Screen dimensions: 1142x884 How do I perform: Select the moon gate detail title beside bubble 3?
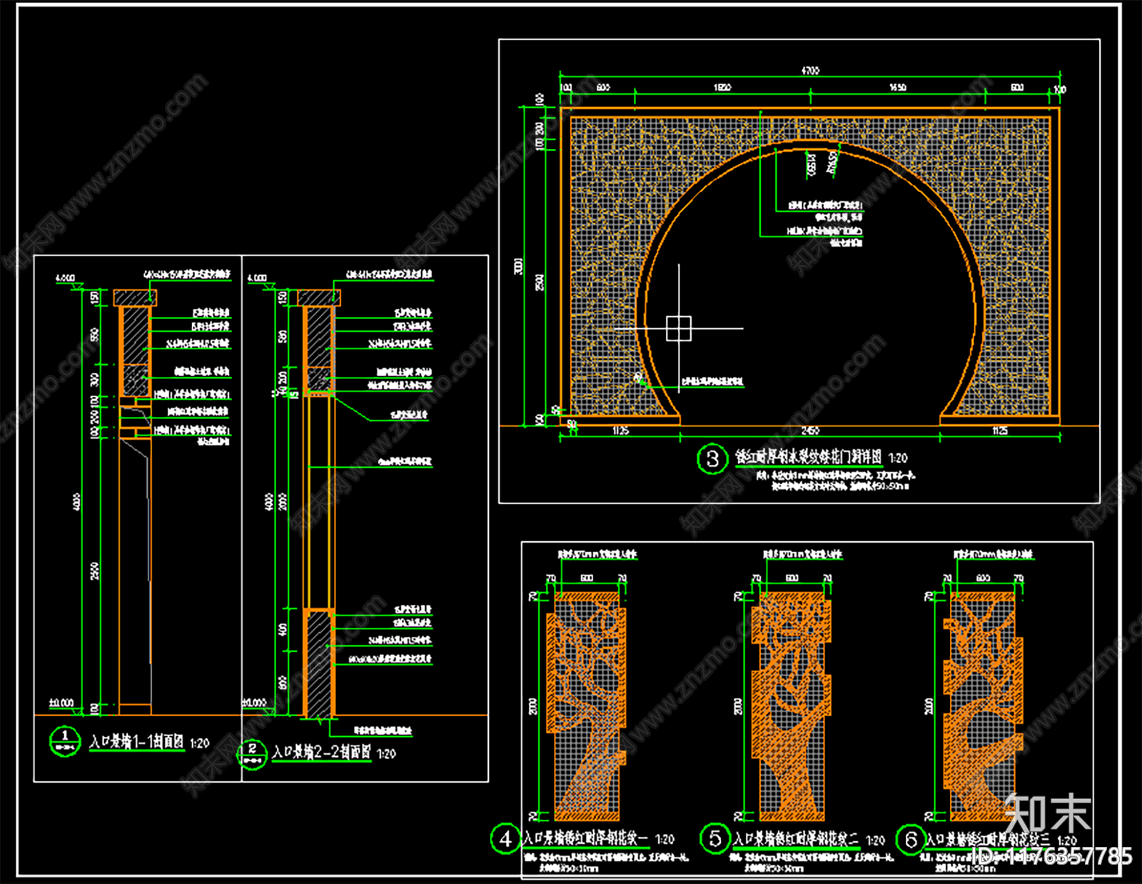click(809, 457)
